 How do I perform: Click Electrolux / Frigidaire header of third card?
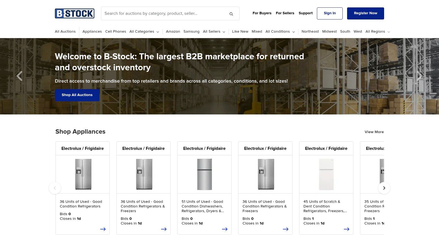(x=204, y=148)
